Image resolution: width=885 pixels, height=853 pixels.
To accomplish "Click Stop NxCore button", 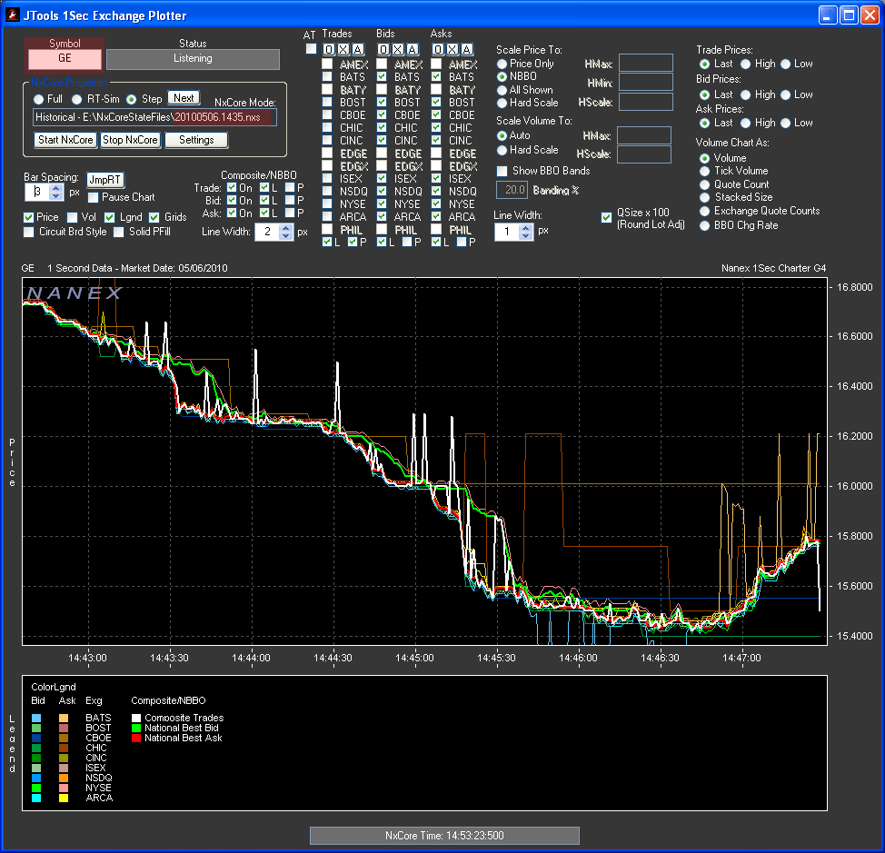I will click(x=130, y=140).
